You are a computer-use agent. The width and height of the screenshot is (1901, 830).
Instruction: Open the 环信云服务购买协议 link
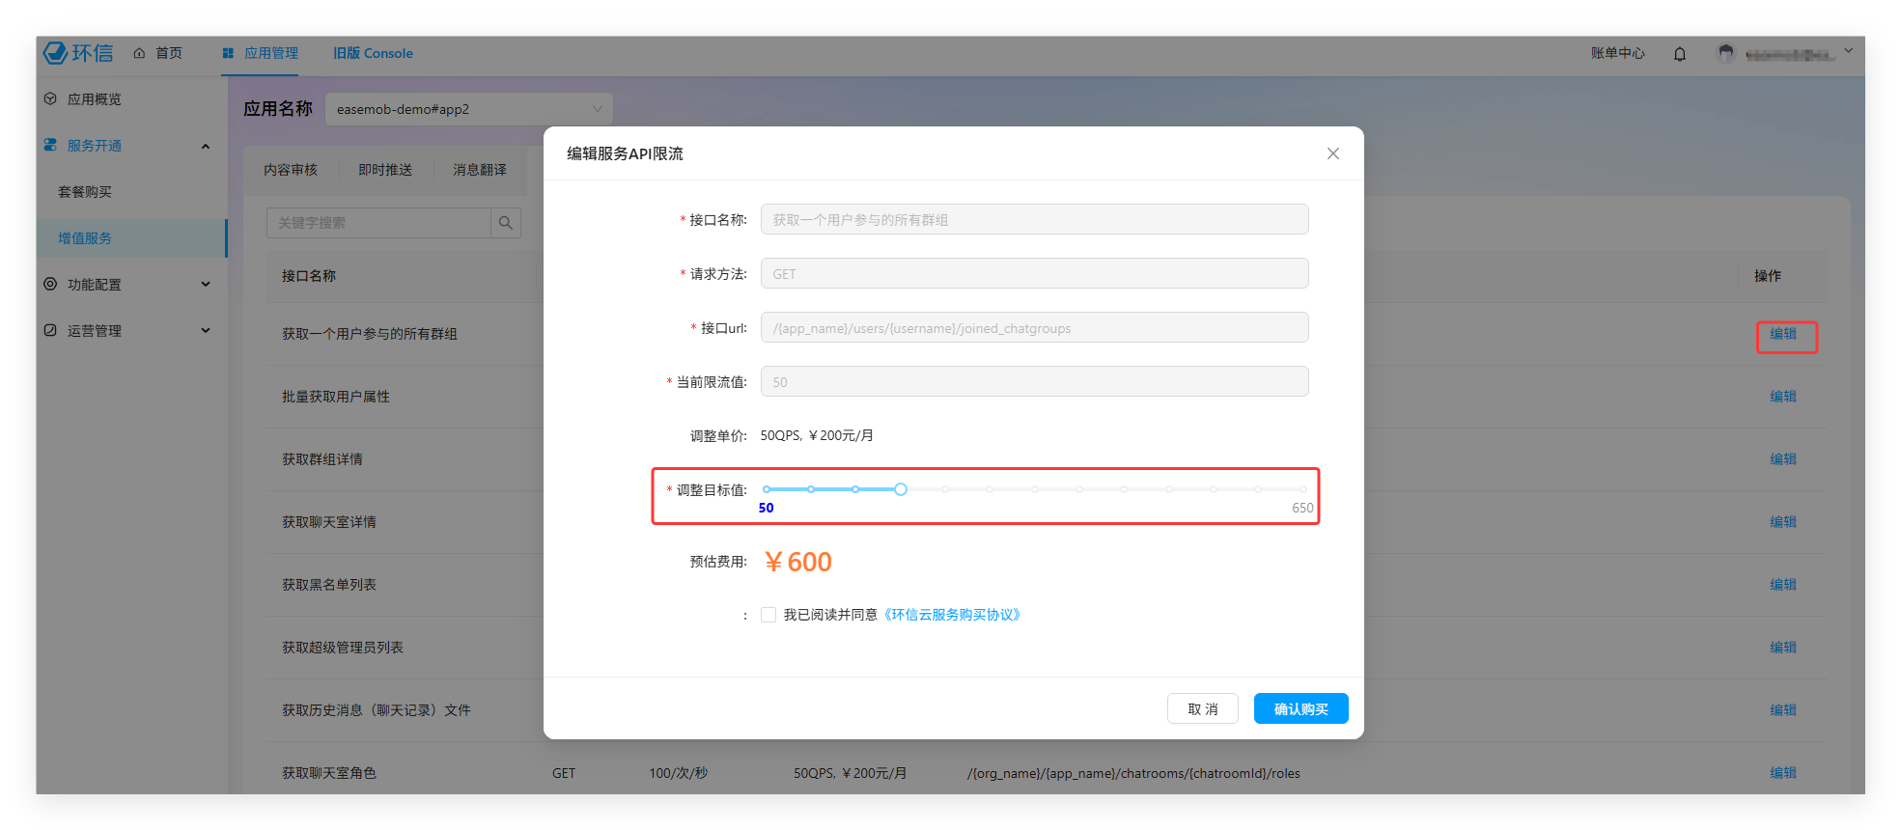[x=952, y=615]
